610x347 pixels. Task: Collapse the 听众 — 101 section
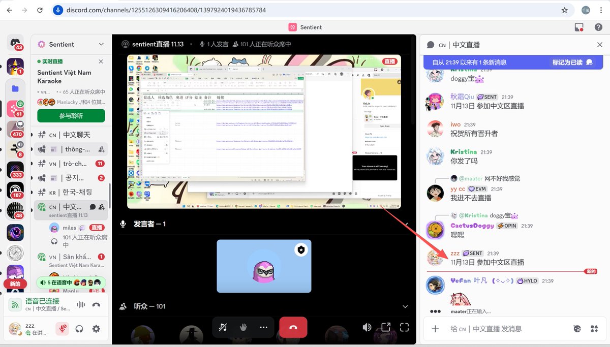(x=405, y=306)
